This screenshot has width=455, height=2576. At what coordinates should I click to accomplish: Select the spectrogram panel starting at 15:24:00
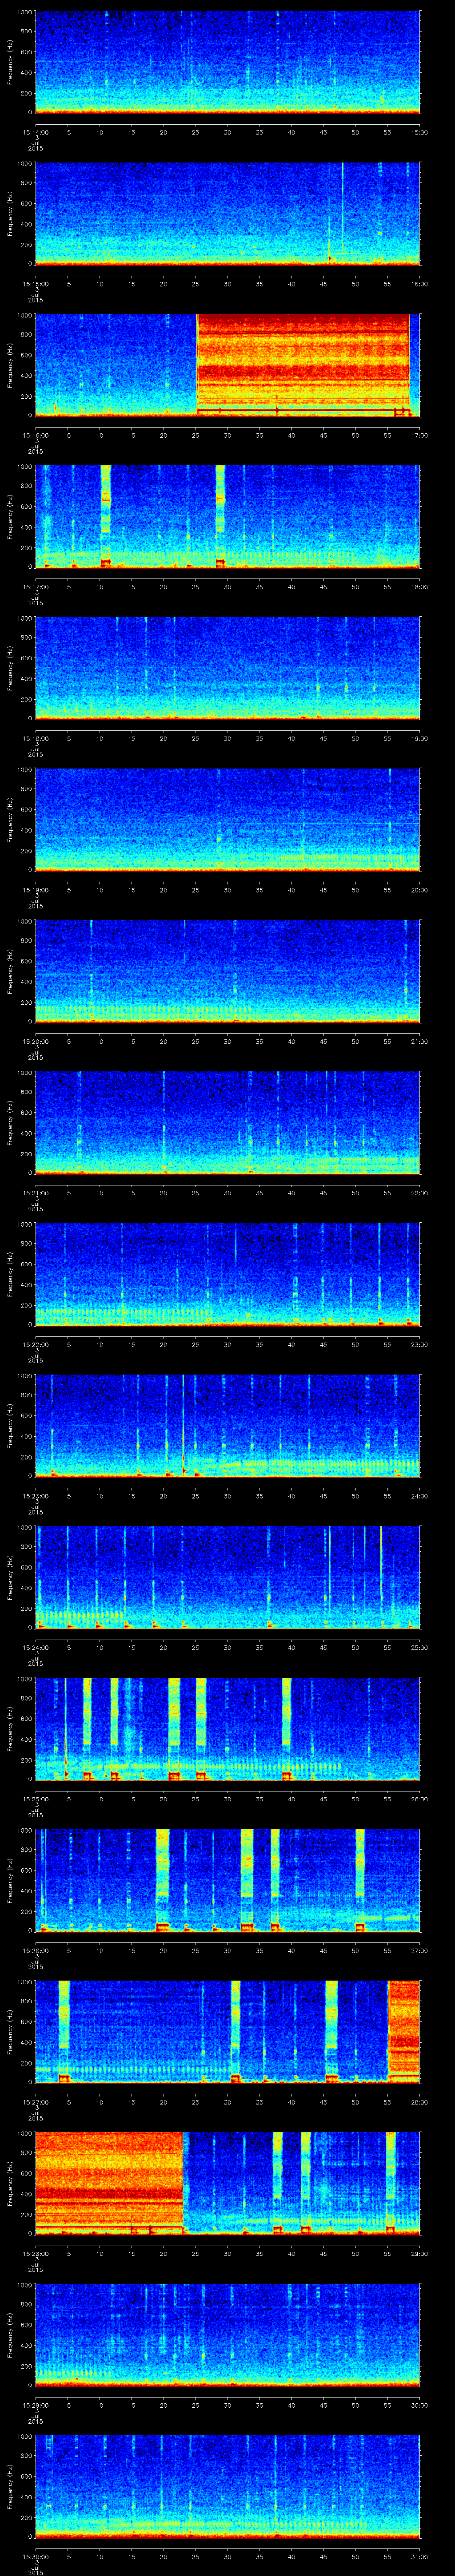tap(228, 1577)
